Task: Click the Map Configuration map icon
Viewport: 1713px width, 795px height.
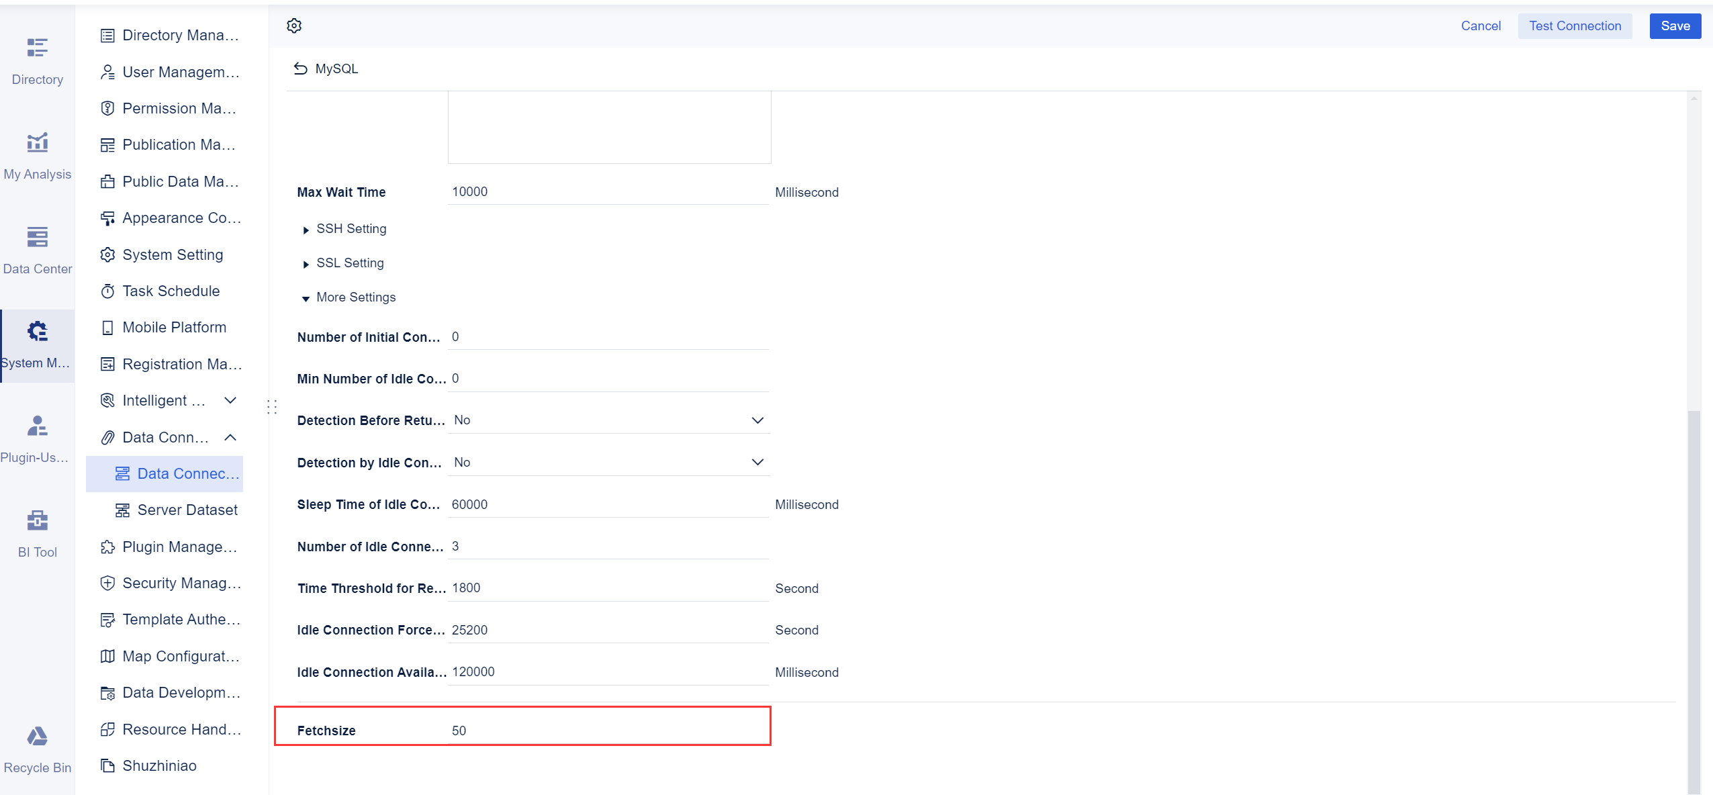Action: tap(108, 656)
